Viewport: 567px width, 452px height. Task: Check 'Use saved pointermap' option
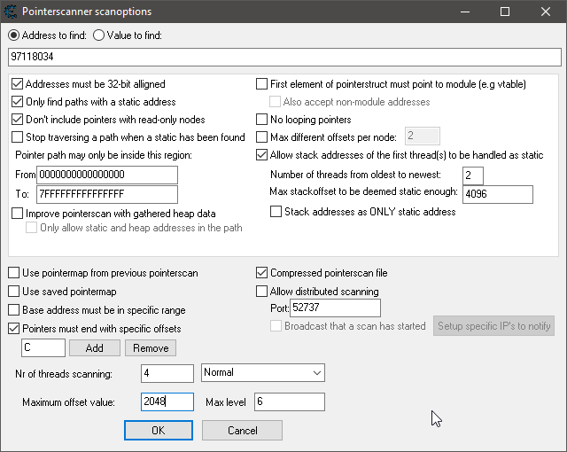[13, 292]
